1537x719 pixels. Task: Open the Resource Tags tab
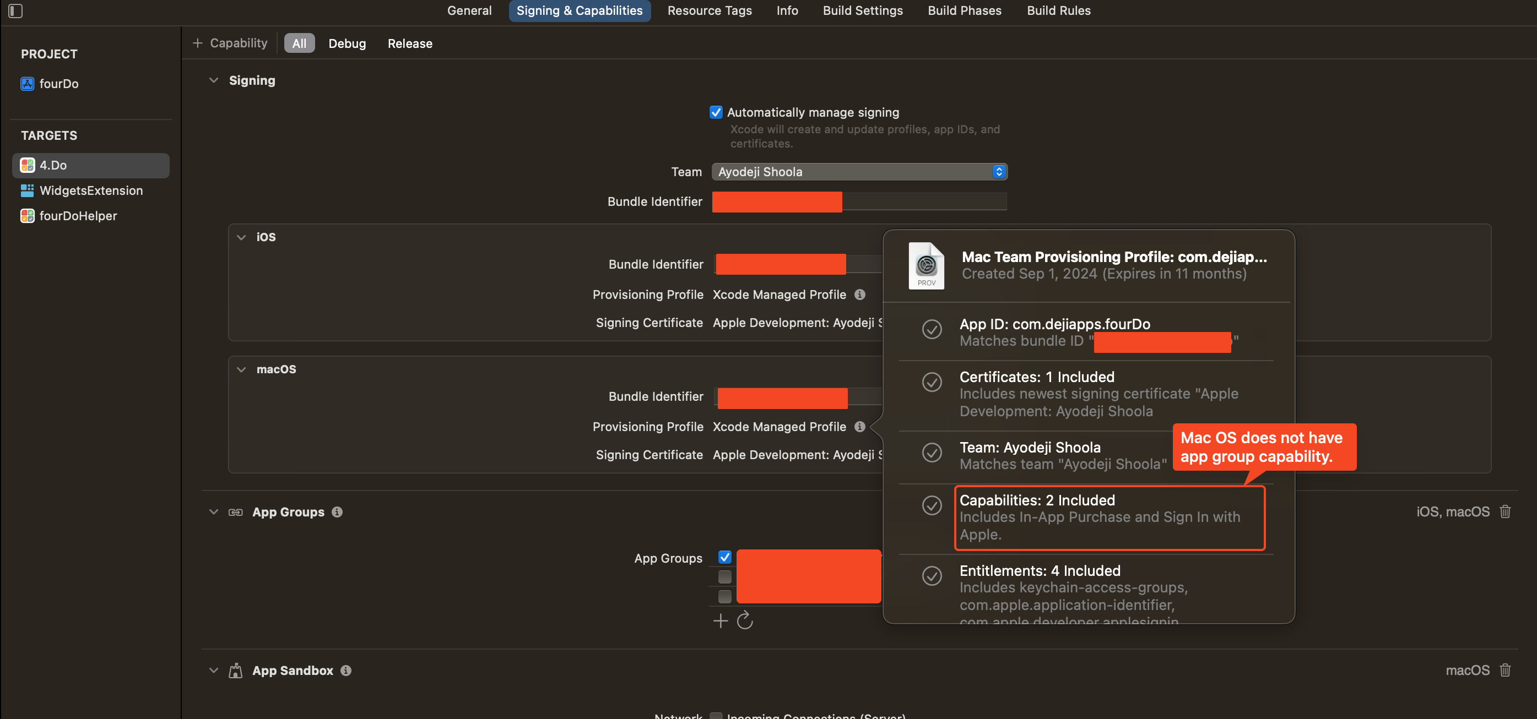[710, 10]
